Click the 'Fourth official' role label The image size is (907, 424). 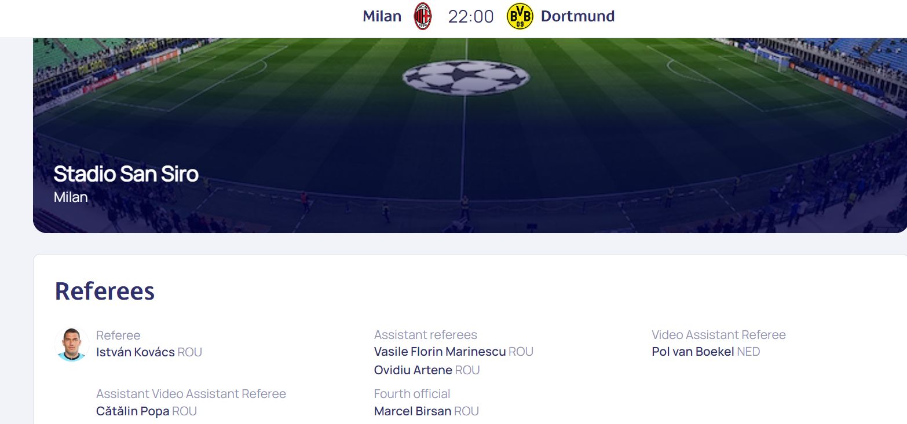click(412, 394)
